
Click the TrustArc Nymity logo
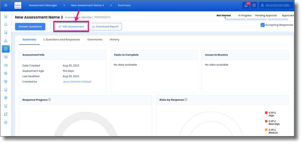[x=18, y=5]
